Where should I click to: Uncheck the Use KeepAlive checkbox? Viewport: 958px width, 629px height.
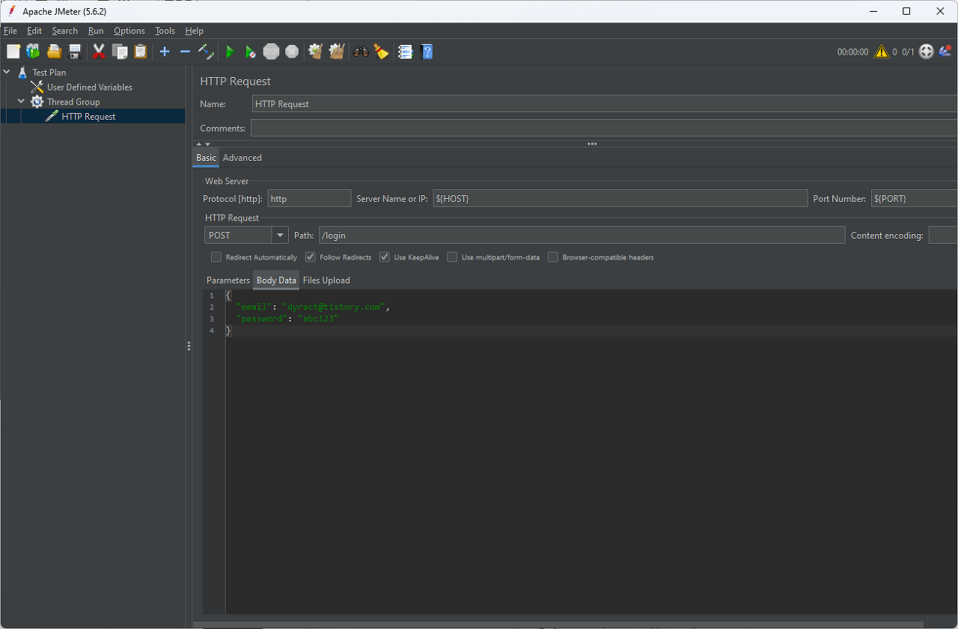(385, 257)
